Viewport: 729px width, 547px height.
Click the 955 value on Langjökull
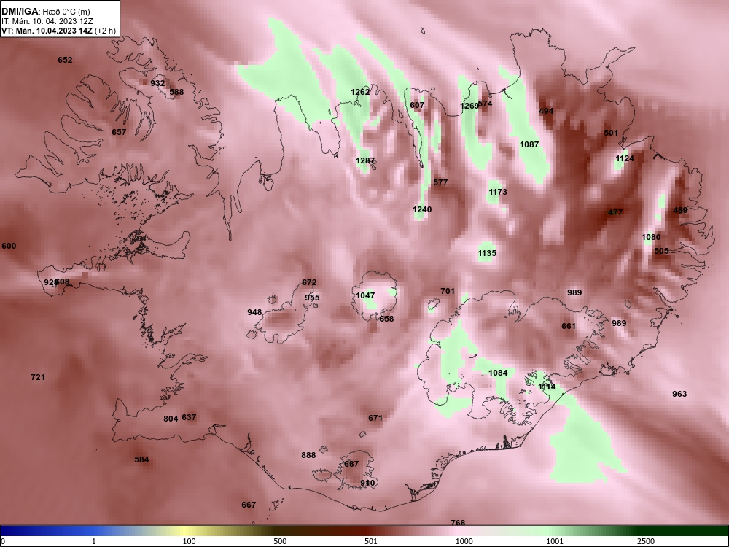click(313, 298)
